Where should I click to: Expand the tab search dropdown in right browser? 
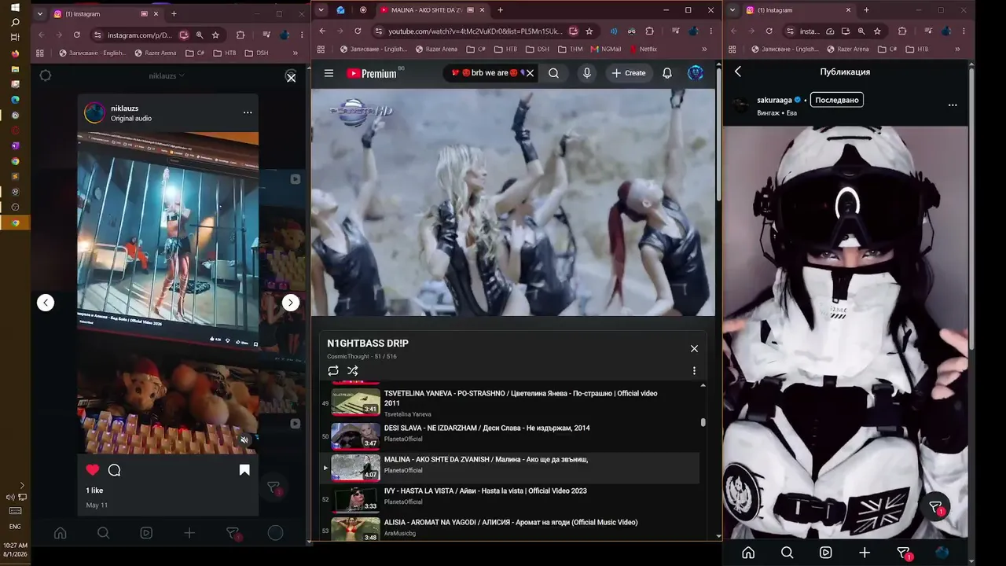(x=732, y=10)
